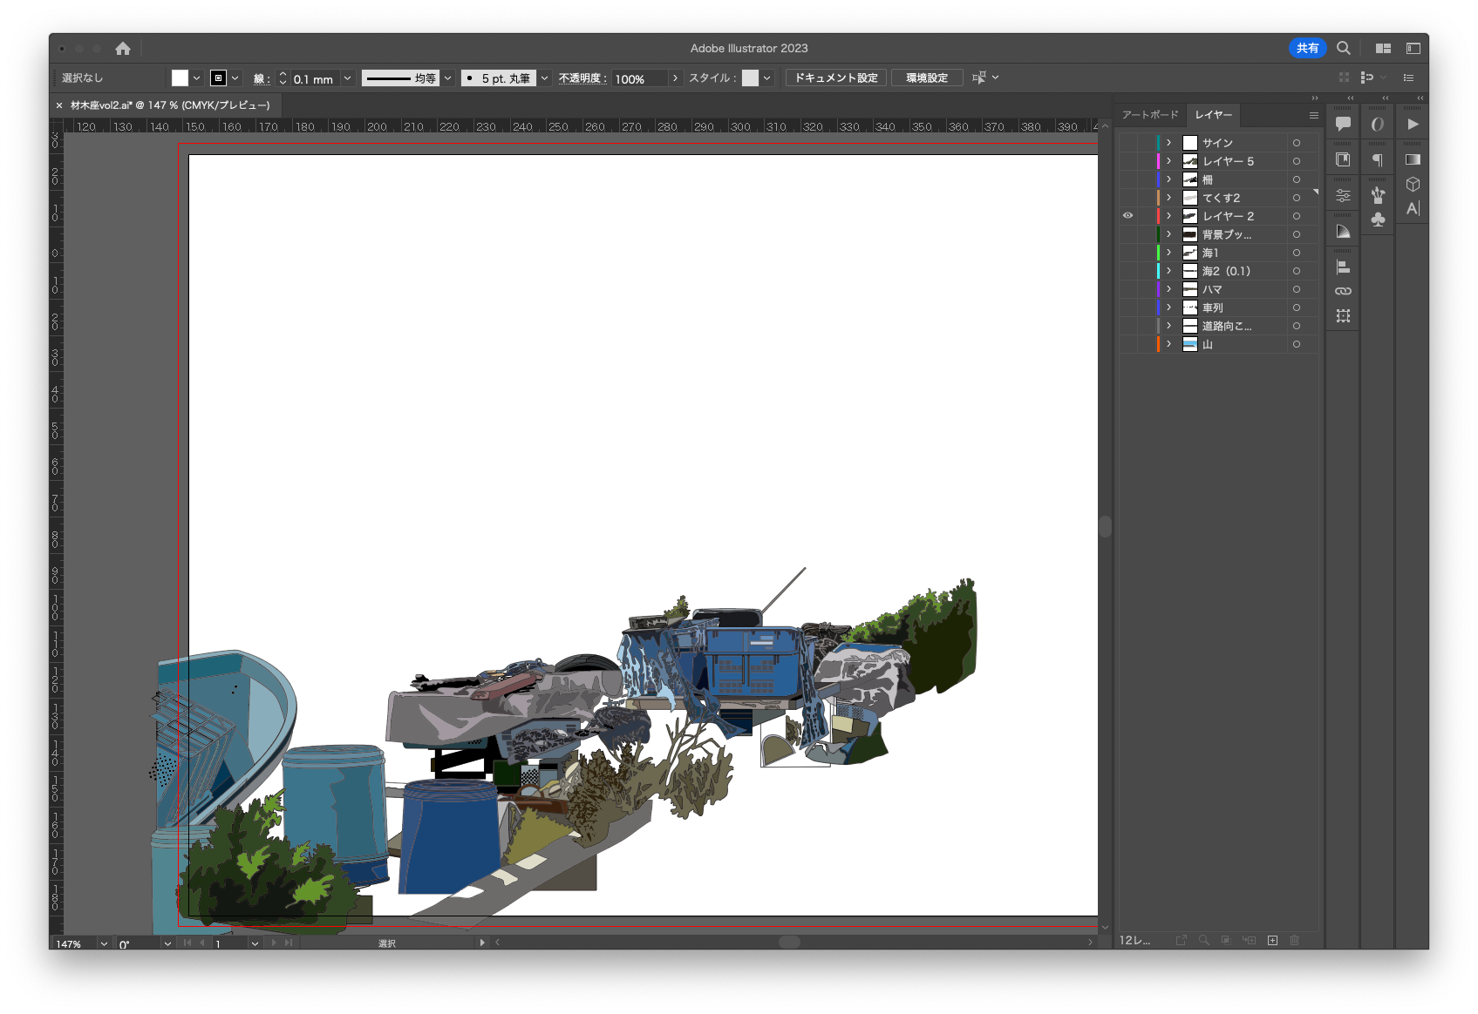Click the Home icon in title bar

pyautogui.click(x=123, y=49)
